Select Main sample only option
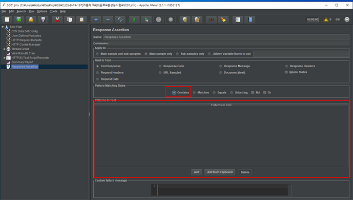Screen dimensions: 353x200 click(x=146, y=54)
